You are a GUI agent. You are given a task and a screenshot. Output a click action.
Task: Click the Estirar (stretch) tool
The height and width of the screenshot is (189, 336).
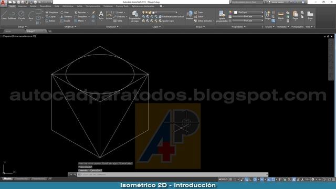(50, 21)
